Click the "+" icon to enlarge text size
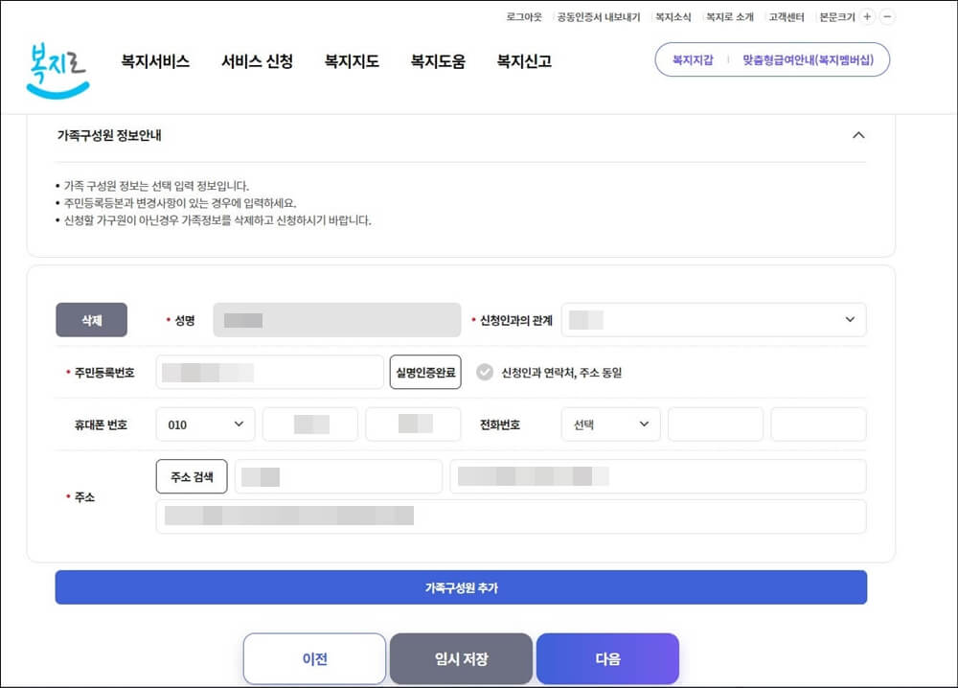The width and height of the screenshot is (958, 688). point(866,16)
